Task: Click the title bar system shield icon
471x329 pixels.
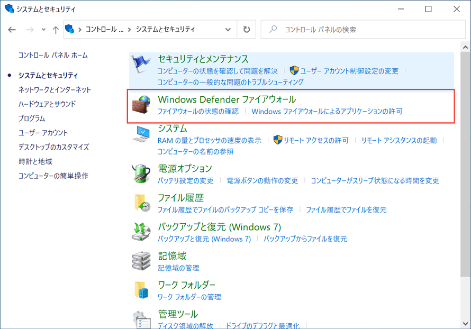Action: (10, 8)
